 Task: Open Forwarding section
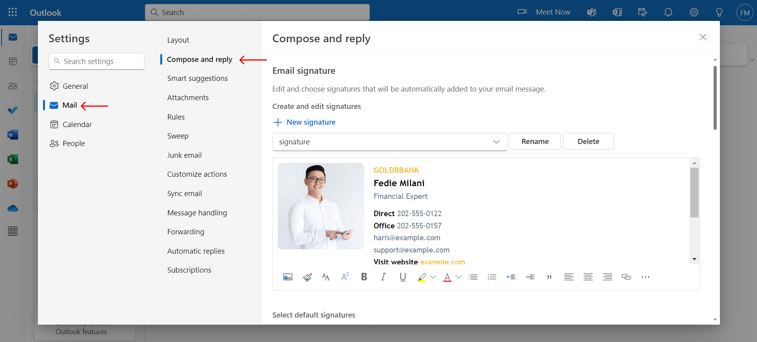tap(186, 232)
